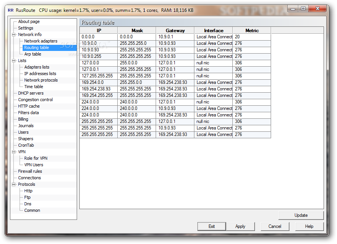
Task: Click the Update button
Action: (301, 215)
